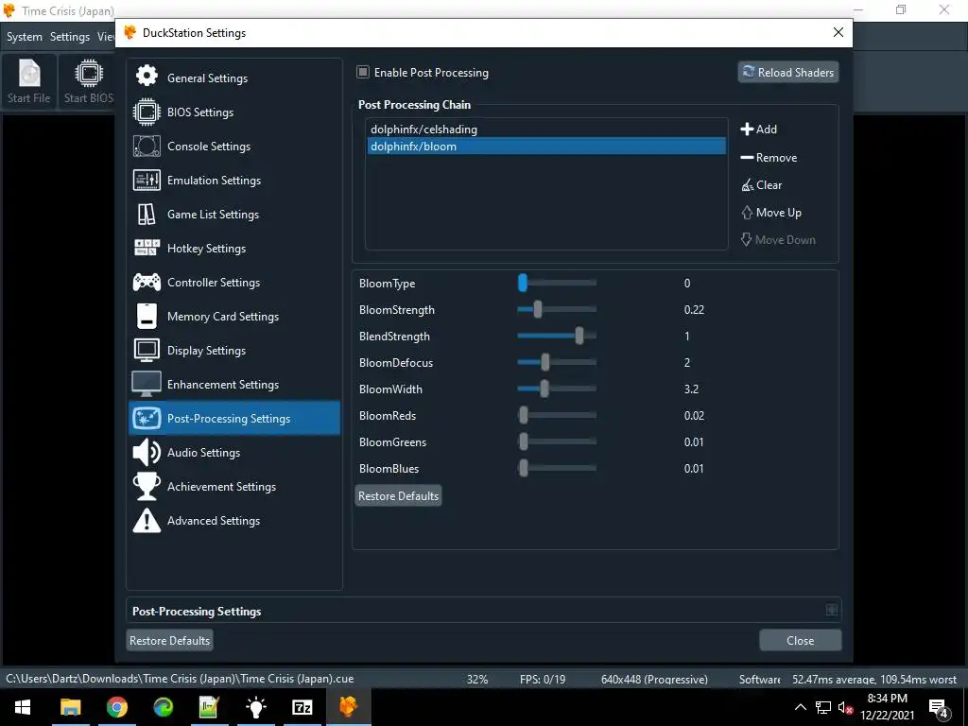The image size is (968, 726).
Task: Open taskbar clock showing 8:34 PM
Action: click(887, 707)
